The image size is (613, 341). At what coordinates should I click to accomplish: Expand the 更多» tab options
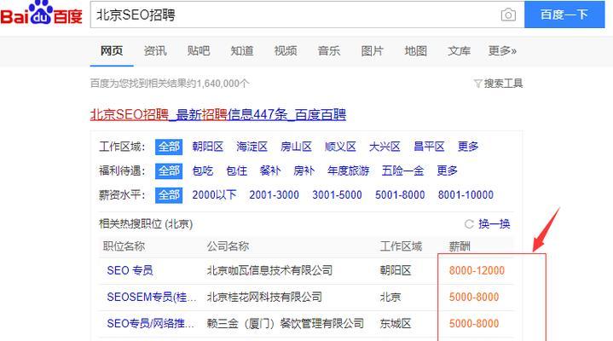(502, 51)
